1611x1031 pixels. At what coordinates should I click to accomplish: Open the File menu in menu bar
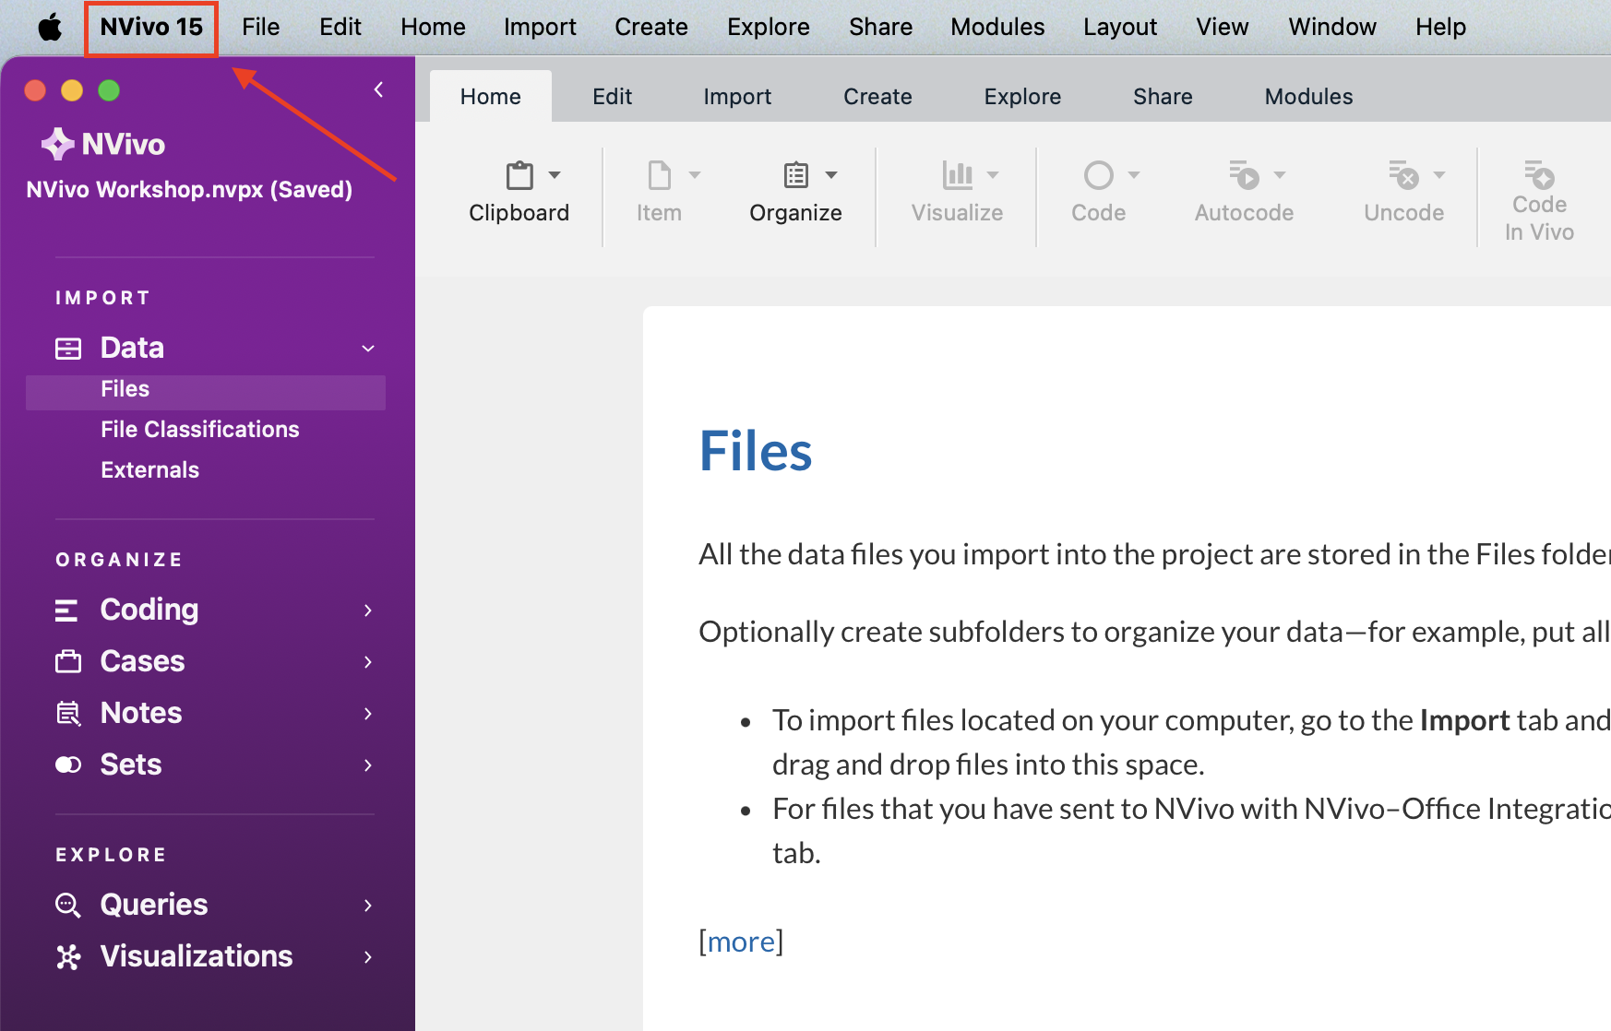point(261,27)
